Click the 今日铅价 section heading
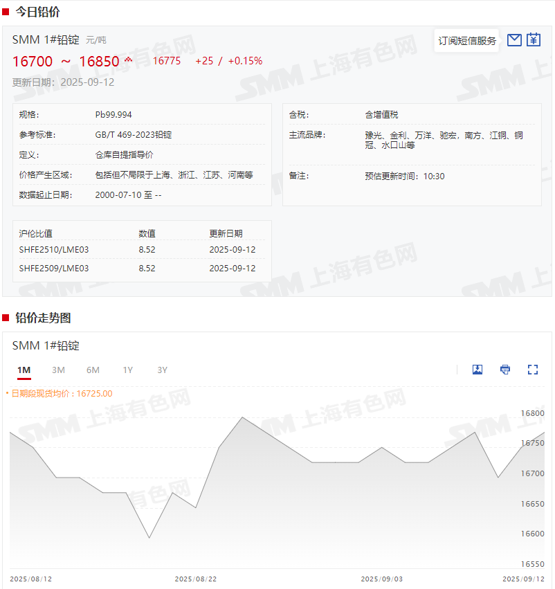The image size is (555, 589). pos(37,12)
